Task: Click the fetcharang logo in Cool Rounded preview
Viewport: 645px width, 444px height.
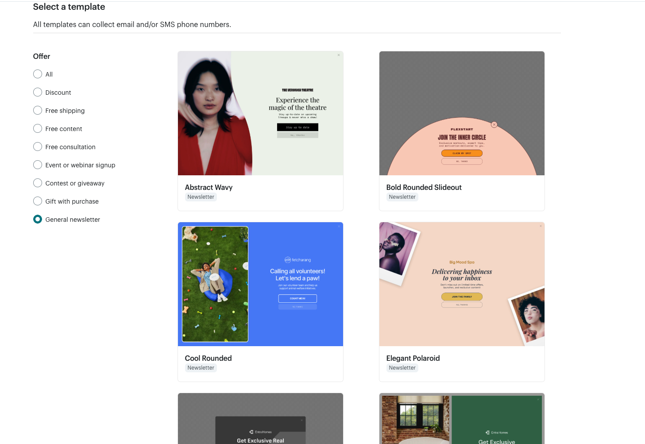Action: (x=297, y=260)
